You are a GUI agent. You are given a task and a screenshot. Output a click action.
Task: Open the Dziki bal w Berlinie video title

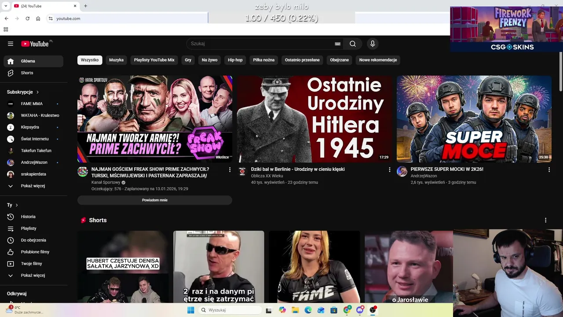point(298,169)
